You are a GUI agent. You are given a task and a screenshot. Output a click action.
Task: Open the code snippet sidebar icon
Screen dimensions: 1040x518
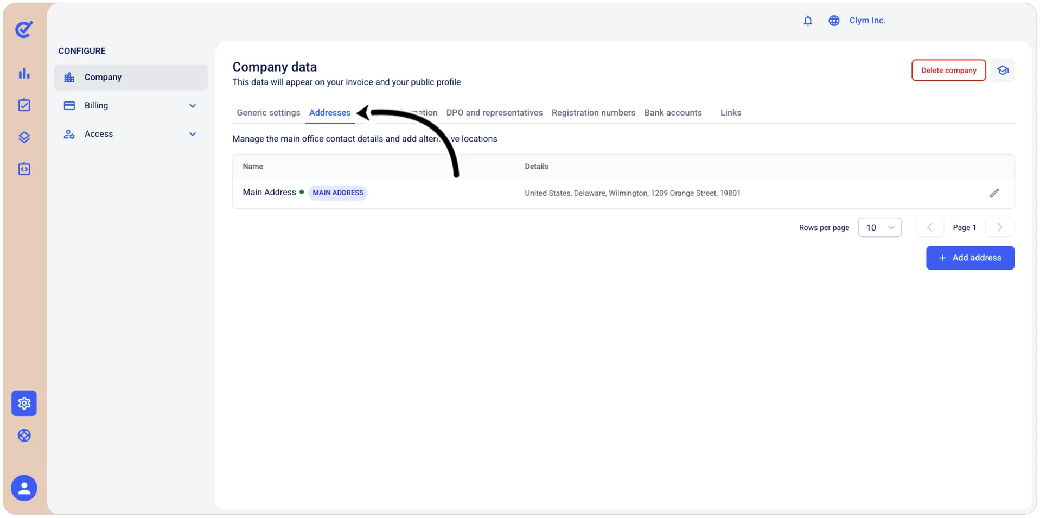24,169
